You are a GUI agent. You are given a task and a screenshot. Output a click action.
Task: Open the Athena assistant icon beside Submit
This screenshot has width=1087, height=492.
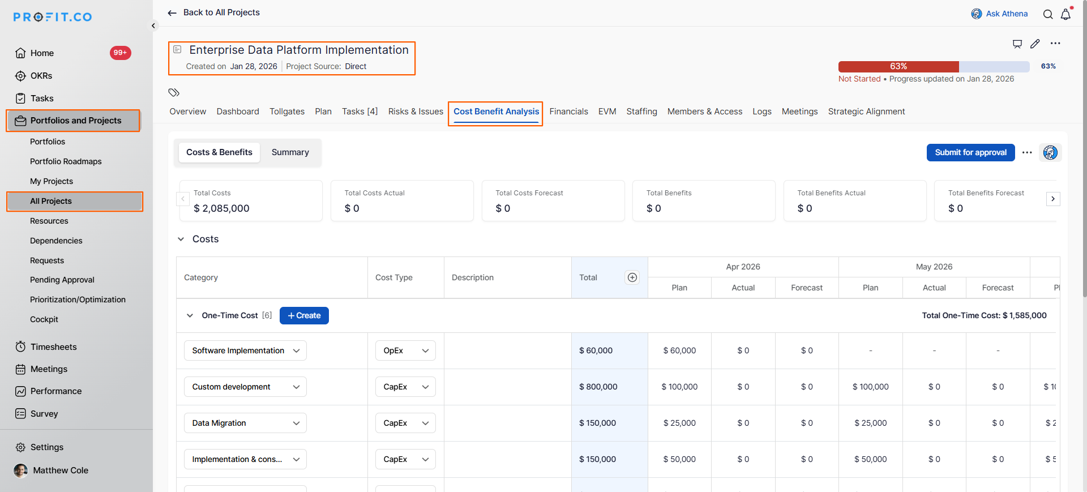click(1050, 152)
